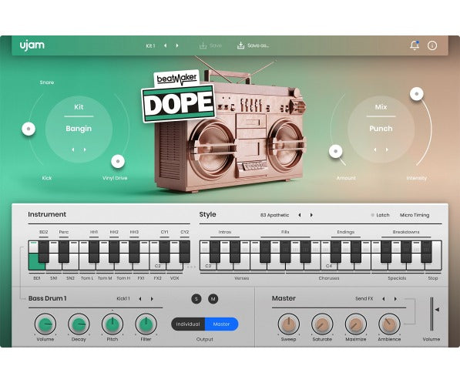Select the Tom L instrument label
460x383 pixels.
(x=87, y=278)
